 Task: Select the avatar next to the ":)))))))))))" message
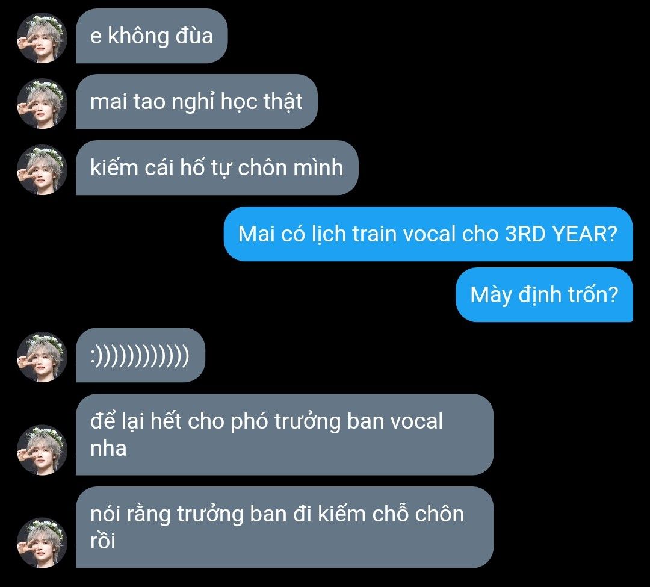42,357
